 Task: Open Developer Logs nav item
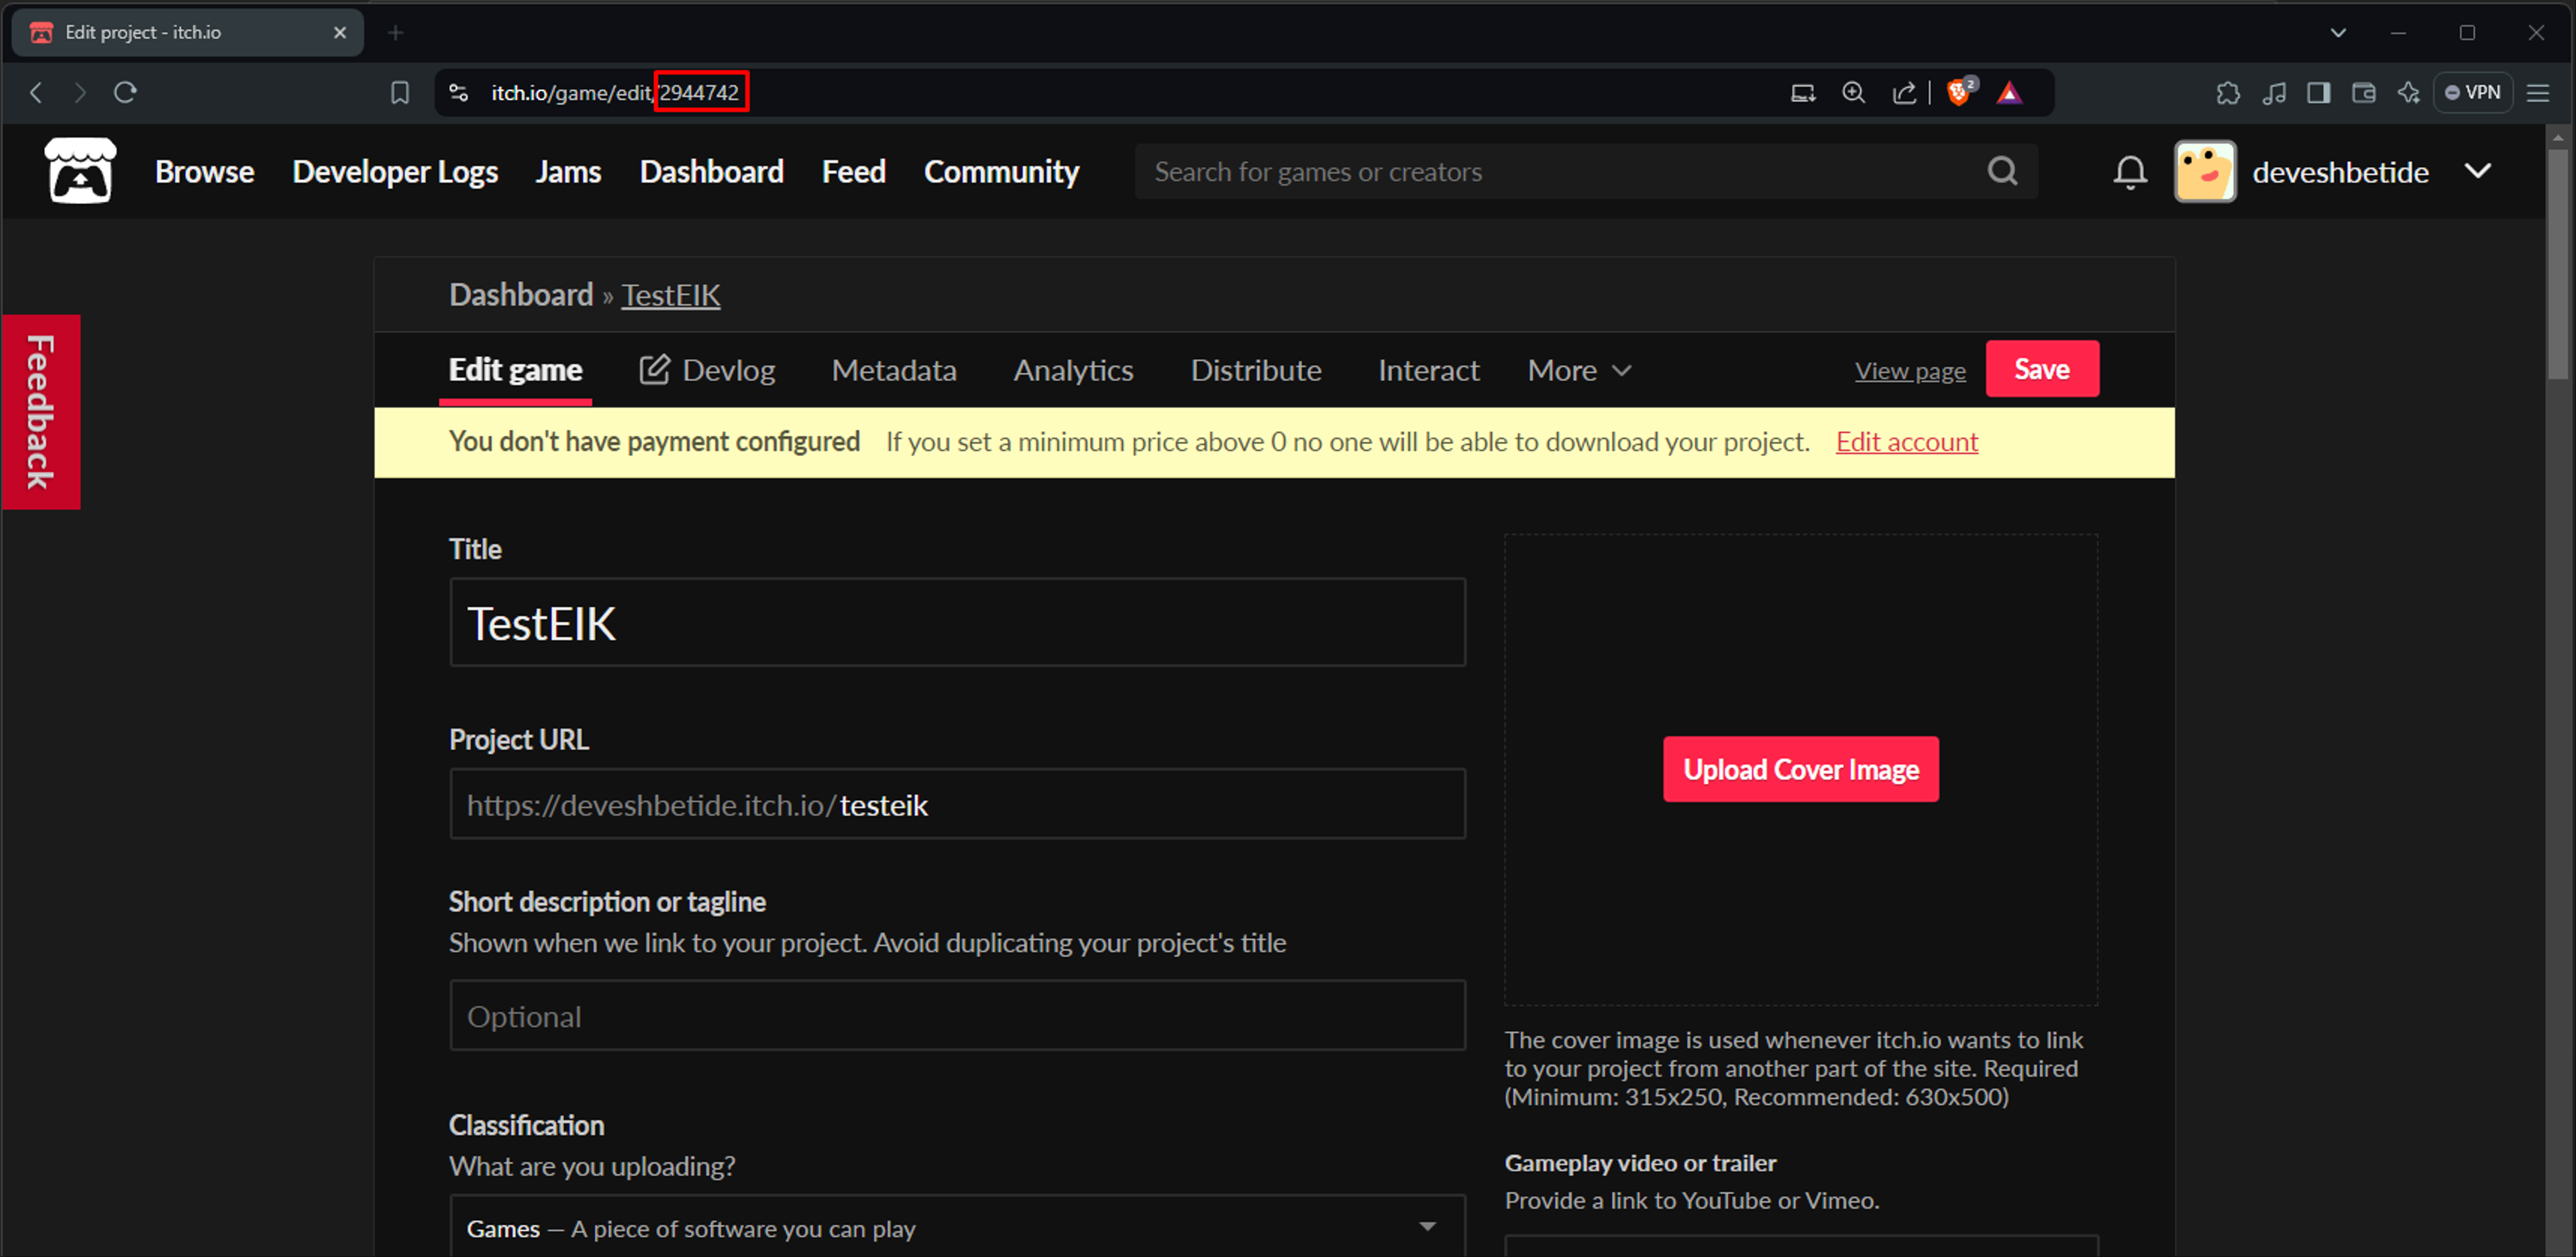pyautogui.click(x=395, y=171)
